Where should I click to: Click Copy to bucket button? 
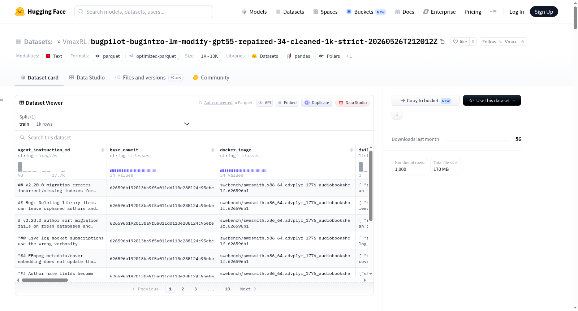click(x=426, y=100)
